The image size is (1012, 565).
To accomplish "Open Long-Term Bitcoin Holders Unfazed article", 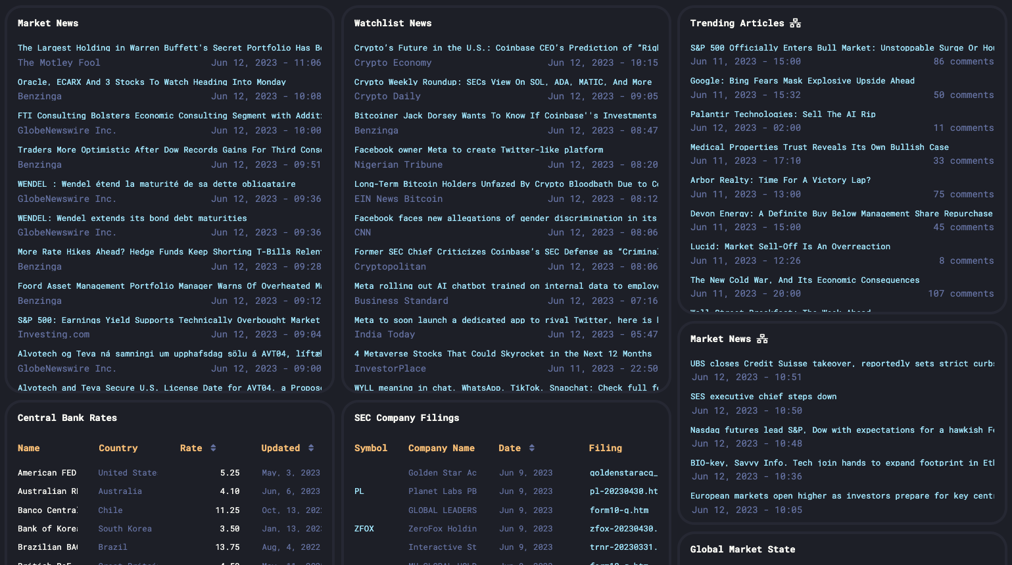I will tap(506, 184).
